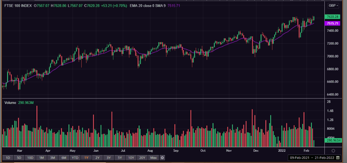Open chart settings gear below price axis
Viewport: 347px width, 163px height.
tap(333, 151)
